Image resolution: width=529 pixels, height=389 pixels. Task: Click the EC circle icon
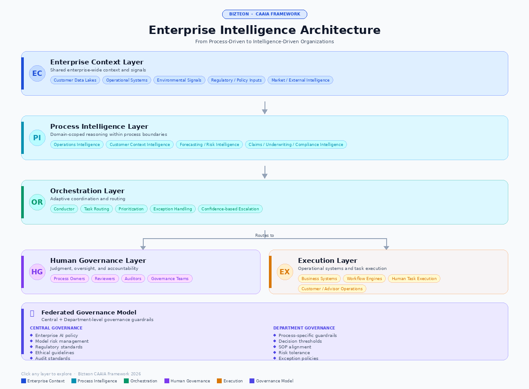(x=37, y=73)
